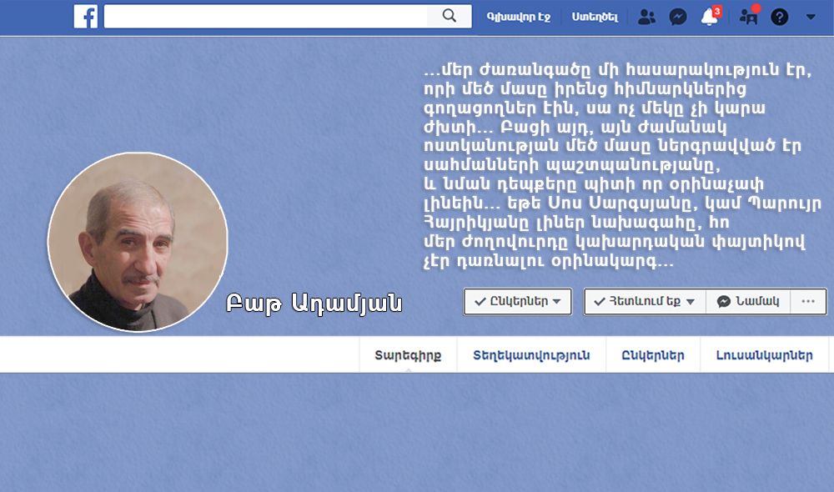Image resolution: width=834 pixels, height=492 pixels.
Task: Open the notifications bell with 3 badge
Action: [x=710, y=17]
